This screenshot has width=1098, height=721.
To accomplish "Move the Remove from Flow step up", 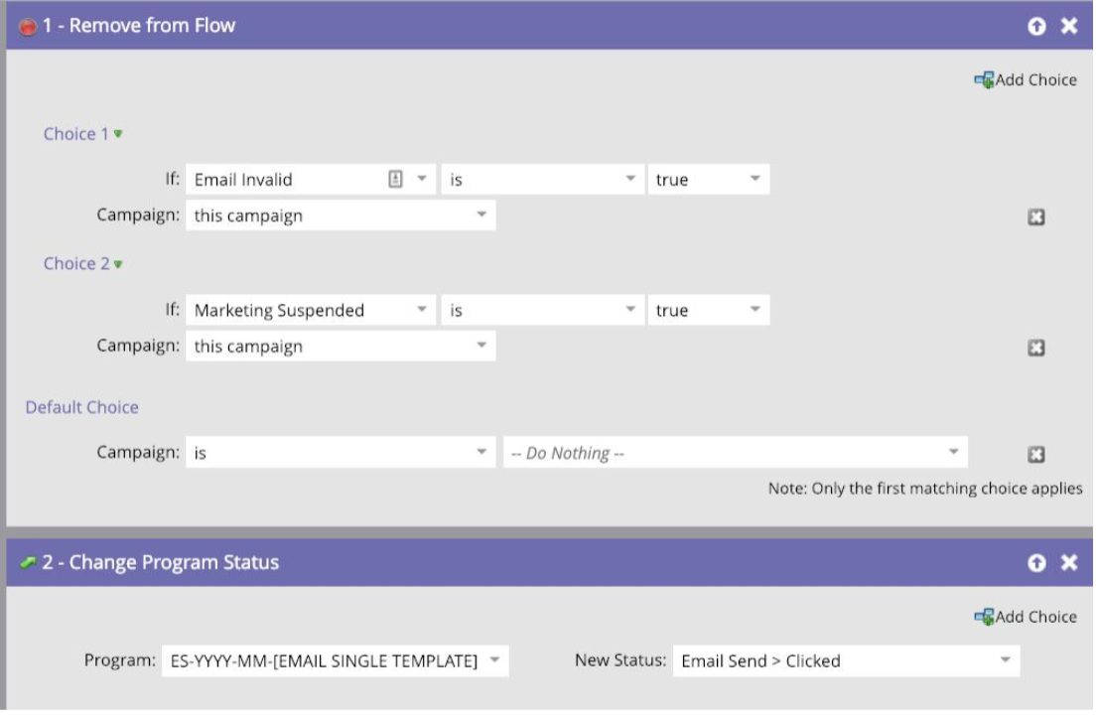I will point(1036,27).
